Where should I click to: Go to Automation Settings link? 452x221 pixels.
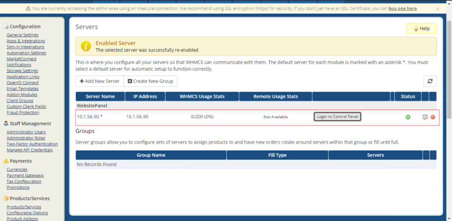(x=26, y=53)
